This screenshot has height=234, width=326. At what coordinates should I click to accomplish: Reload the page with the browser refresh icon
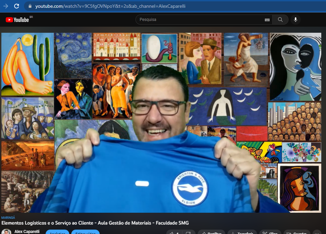point(17,6)
